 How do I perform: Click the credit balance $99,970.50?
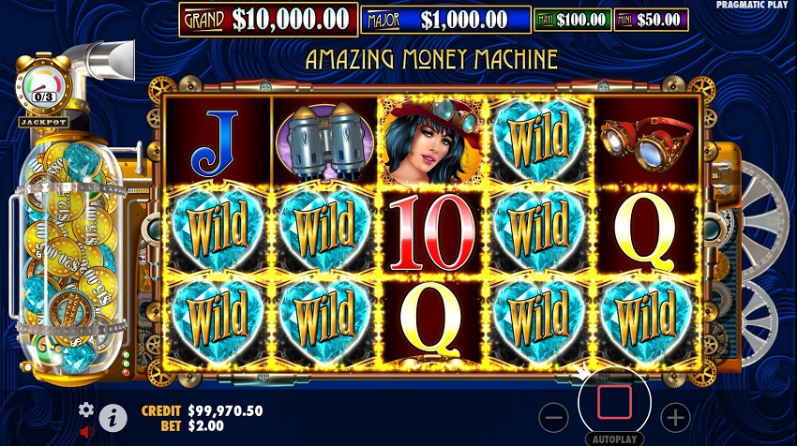pyautogui.click(x=225, y=410)
